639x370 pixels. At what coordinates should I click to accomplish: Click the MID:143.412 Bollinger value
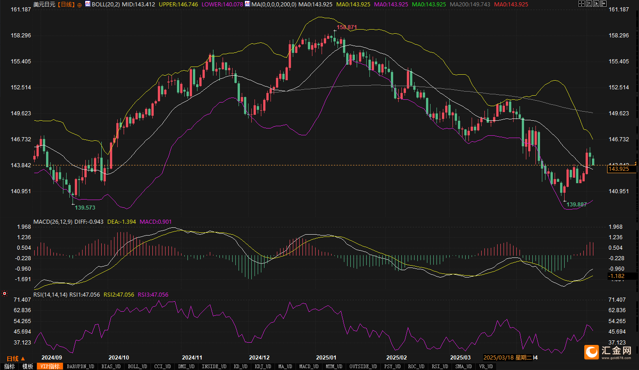tap(138, 4)
